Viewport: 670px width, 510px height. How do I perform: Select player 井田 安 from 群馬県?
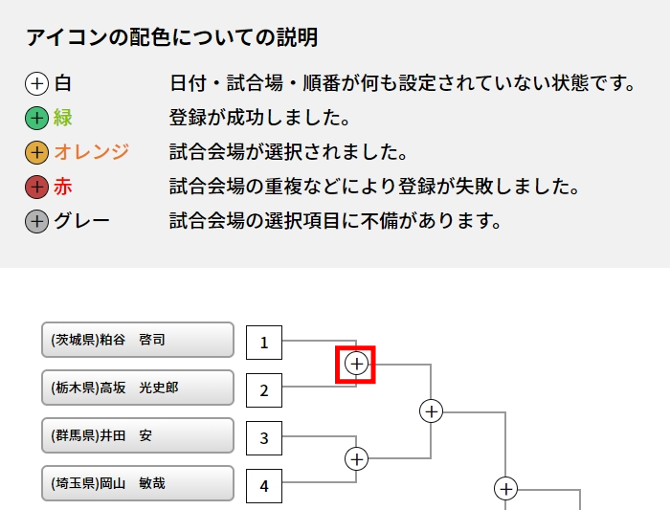[138, 435]
